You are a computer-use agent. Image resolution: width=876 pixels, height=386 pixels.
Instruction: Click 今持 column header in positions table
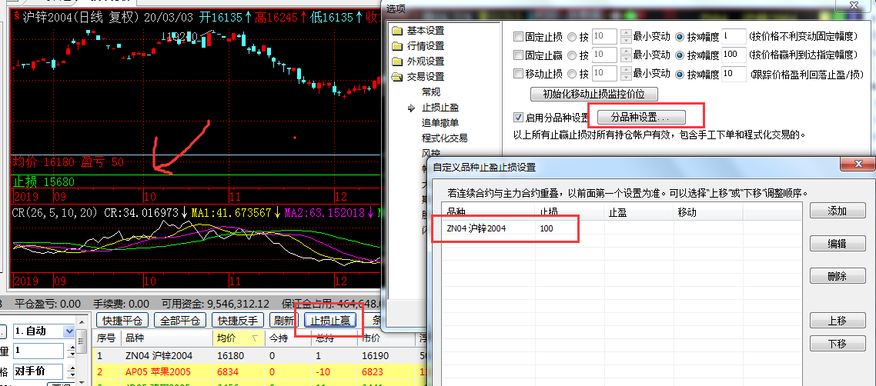(288, 338)
